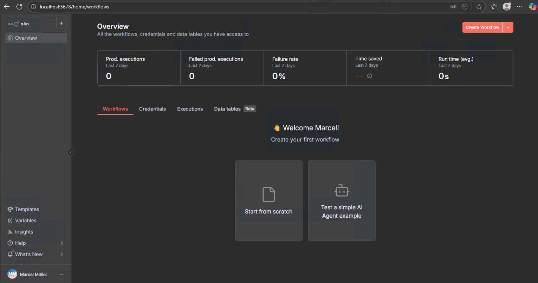Click the plus button beside n8n logo
Image resolution: width=538 pixels, height=283 pixels.
point(61,23)
